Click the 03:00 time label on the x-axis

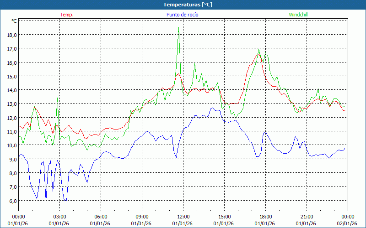[59, 217]
